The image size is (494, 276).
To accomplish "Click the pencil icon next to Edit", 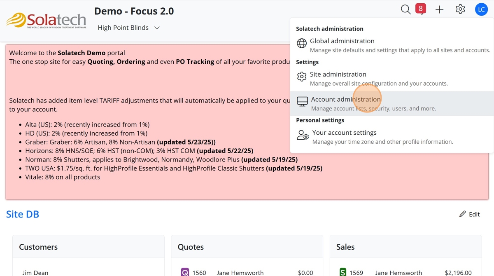I will [463, 214].
